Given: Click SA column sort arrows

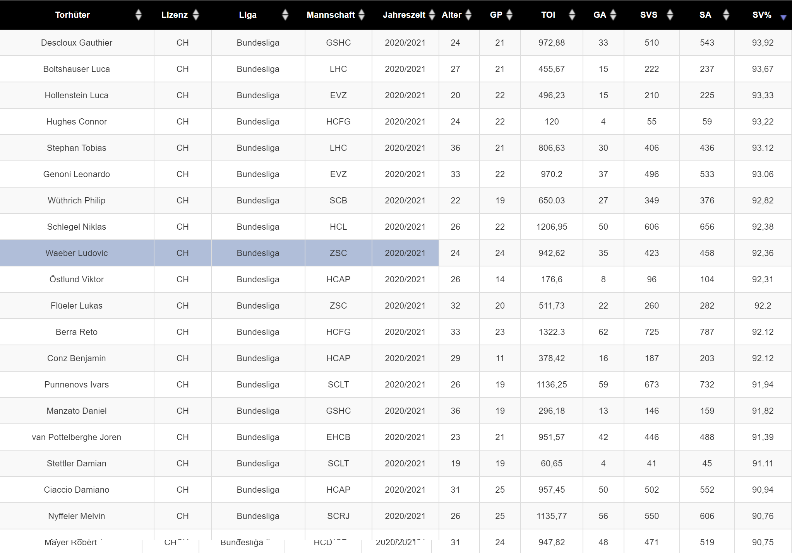Looking at the screenshot, I should pos(726,15).
